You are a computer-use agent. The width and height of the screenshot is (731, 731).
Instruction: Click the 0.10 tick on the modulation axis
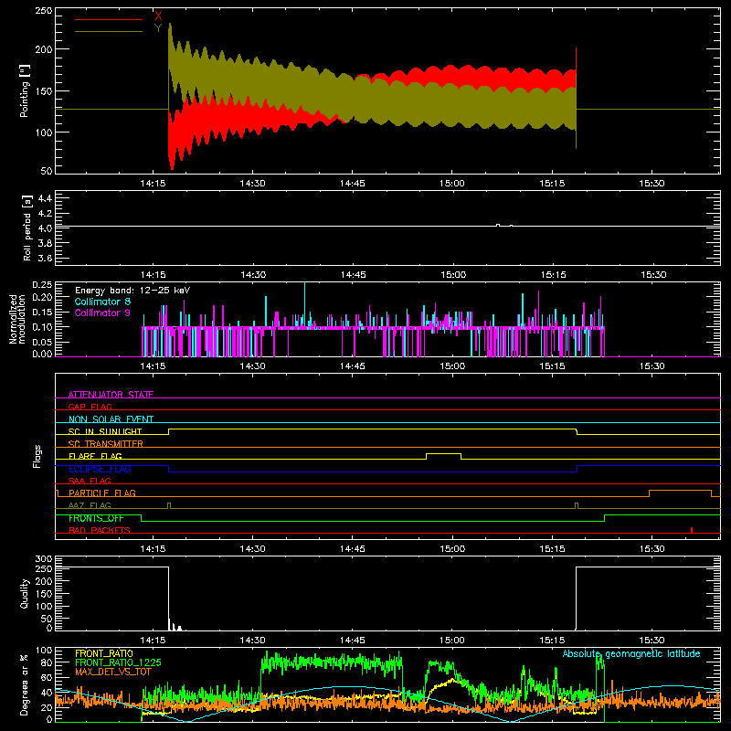(x=42, y=327)
